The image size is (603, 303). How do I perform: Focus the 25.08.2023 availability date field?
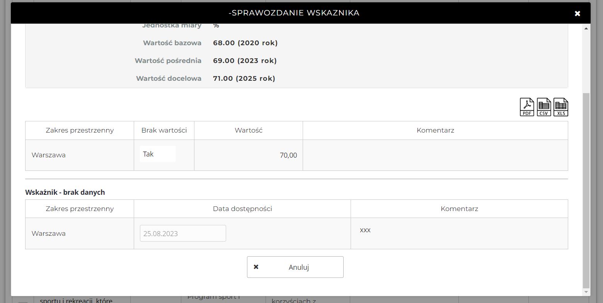coord(183,233)
